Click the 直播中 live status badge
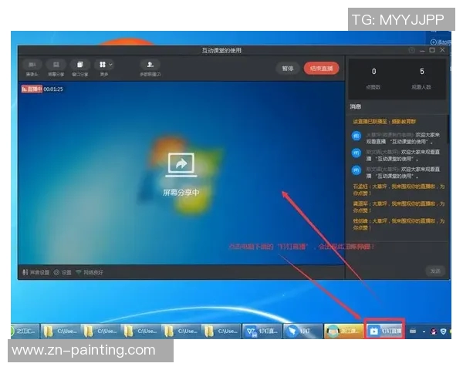 30,89
